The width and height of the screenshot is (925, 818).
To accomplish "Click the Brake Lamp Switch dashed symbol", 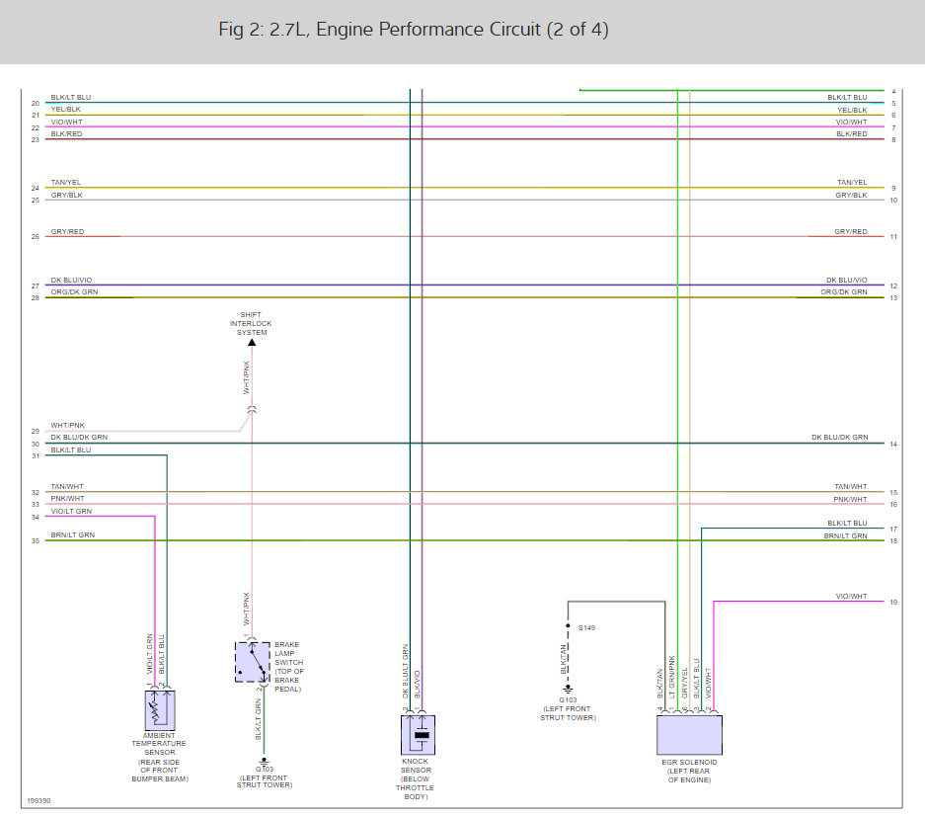I will click(x=253, y=662).
